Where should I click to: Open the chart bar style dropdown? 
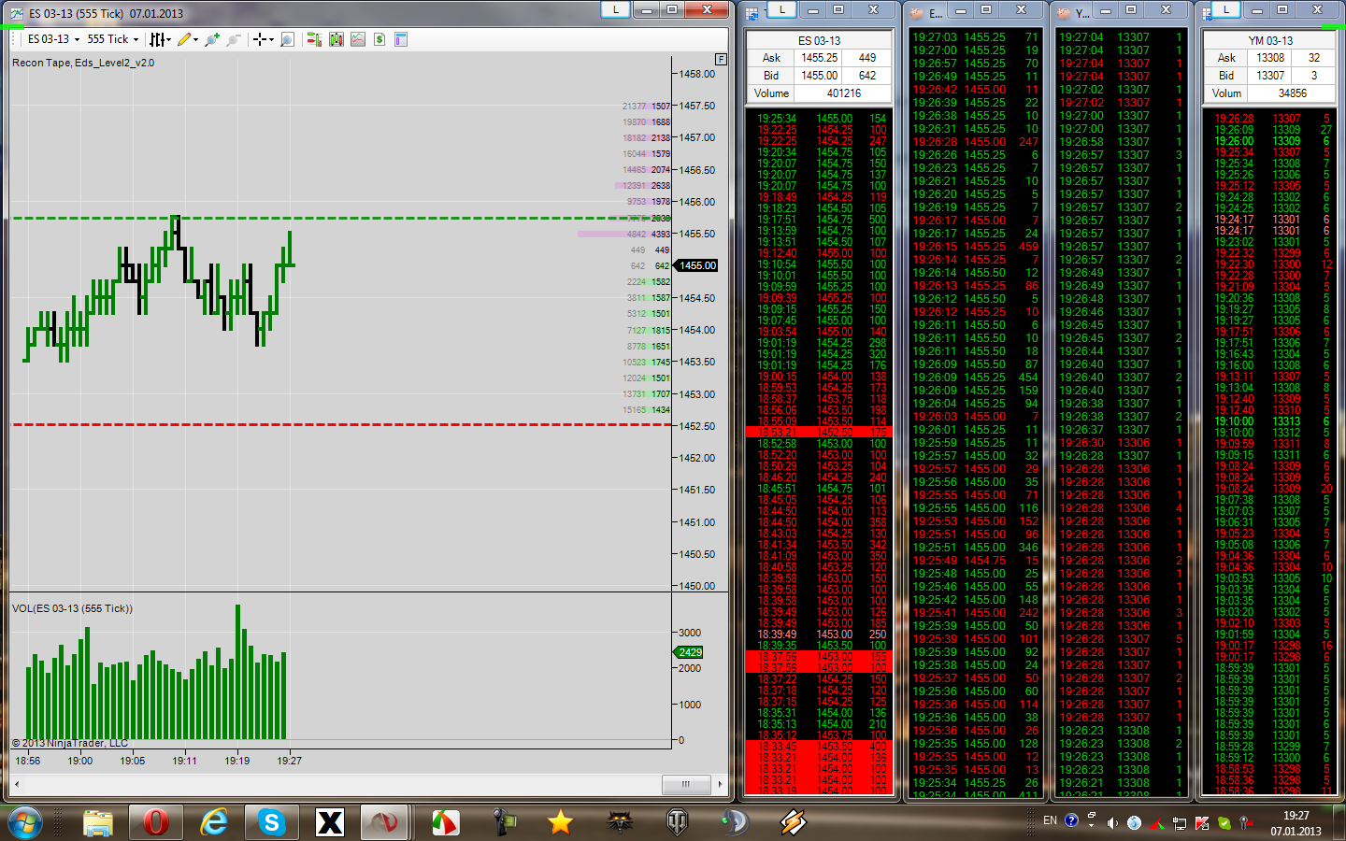click(x=161, y=39)
